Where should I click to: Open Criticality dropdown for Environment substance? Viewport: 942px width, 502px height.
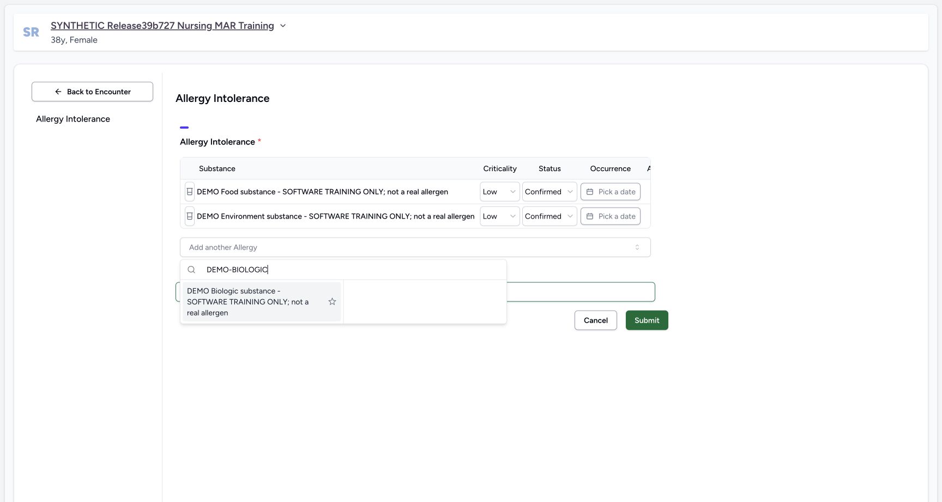pyautogui.click(x=499, y=216)
